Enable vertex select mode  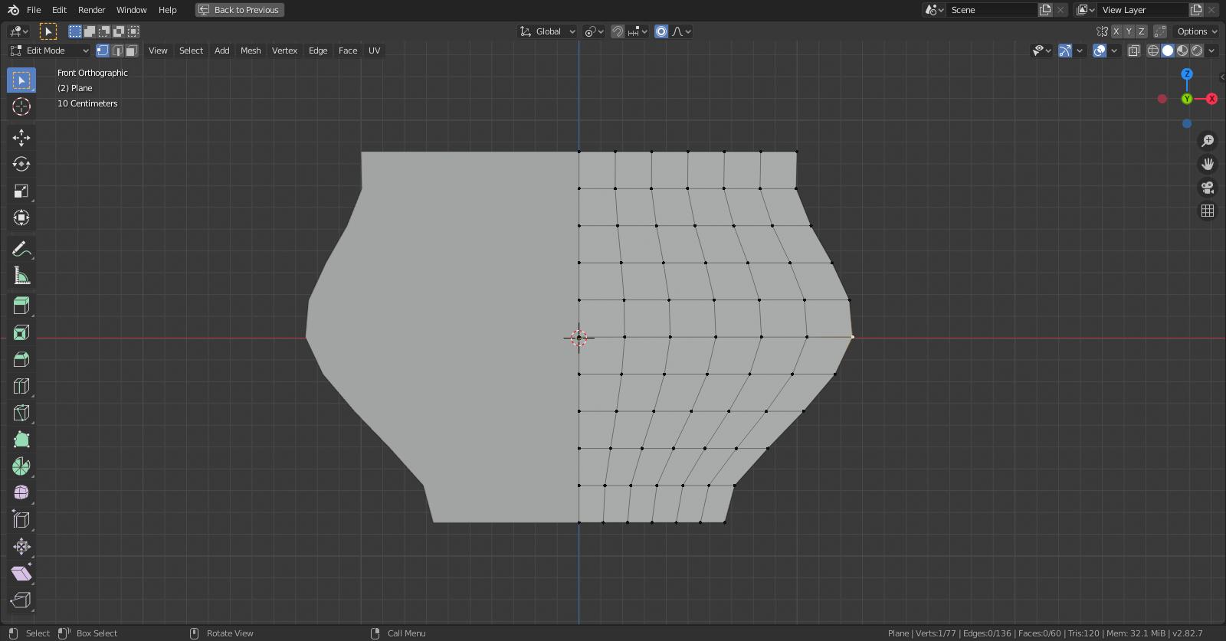[x=103, y=51]
